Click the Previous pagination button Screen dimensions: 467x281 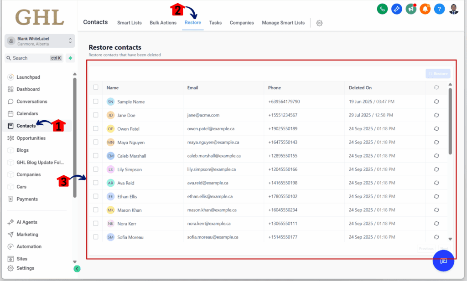point(426,249)
